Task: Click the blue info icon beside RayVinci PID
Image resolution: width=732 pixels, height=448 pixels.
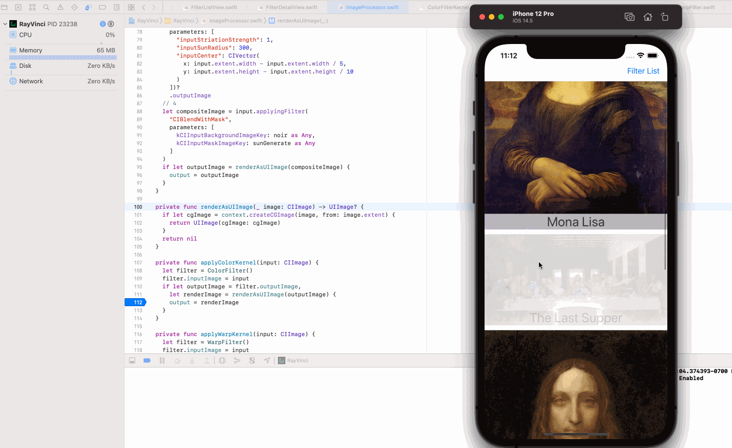Action: pyautogui.click(x=103, y=24)
